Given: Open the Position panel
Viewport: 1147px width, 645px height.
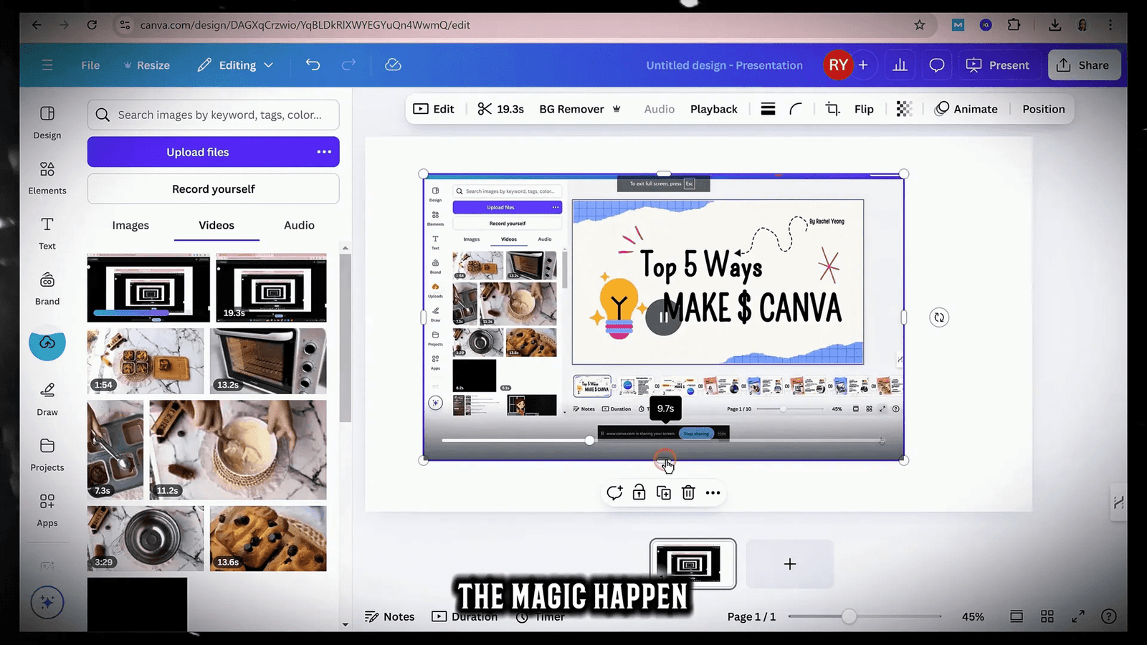Looking at the screenshot, I should (1043, 109).
